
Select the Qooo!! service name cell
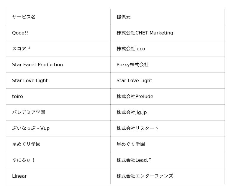[20, 33]
